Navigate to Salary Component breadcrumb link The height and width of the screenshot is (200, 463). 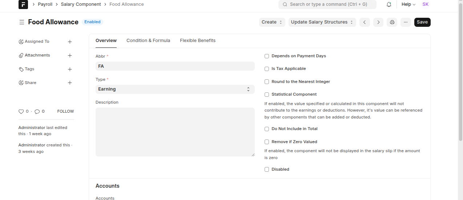point(81,4)
